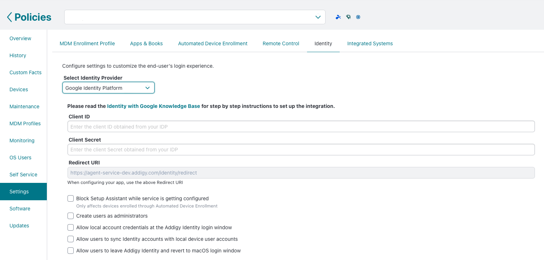Go to Updates in sidebar

click(x=19, y=226)
